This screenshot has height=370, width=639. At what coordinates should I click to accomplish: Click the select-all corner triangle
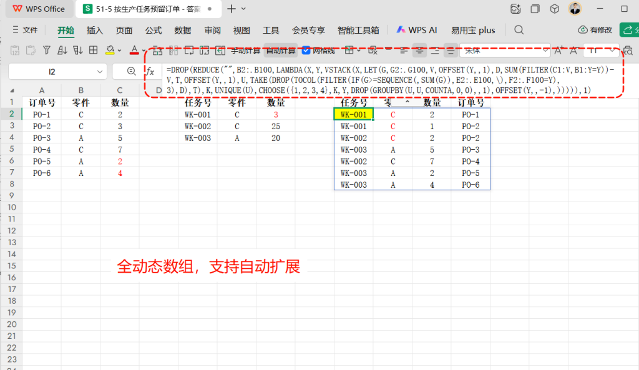point(12,90)
